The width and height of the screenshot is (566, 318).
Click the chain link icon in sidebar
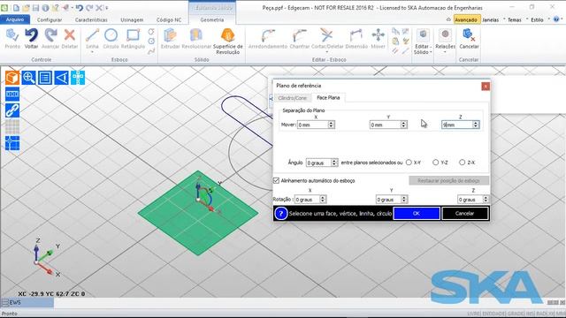(x=11, y=110)
